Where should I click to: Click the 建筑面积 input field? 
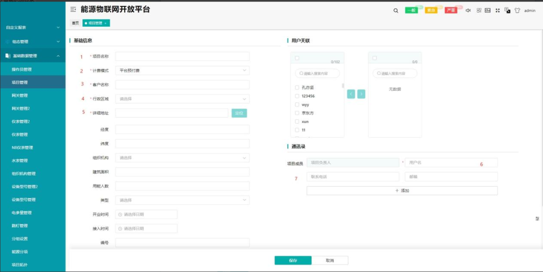[x=182, y=172]
